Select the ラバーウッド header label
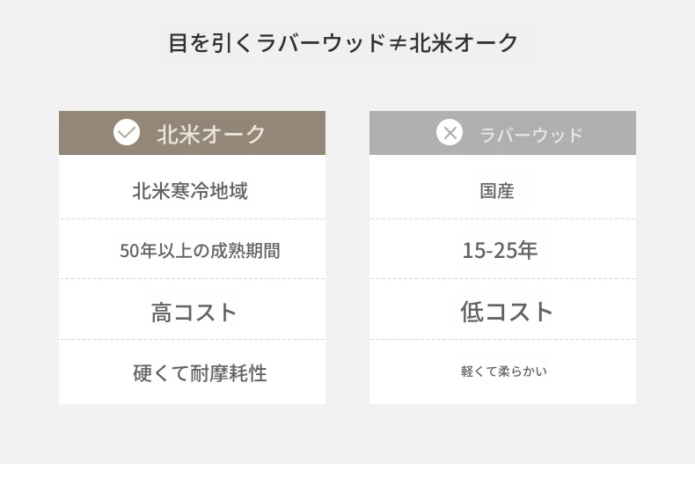The width and height of the screenshot is (695, 486). pyautogui.click(x=531, y=136)
